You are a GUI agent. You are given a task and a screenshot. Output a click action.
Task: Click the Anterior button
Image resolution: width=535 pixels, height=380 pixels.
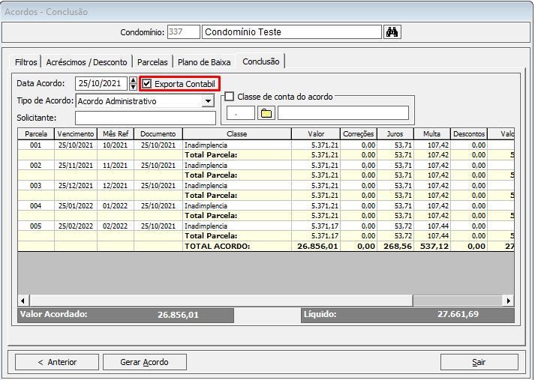(x=57, y=362)
